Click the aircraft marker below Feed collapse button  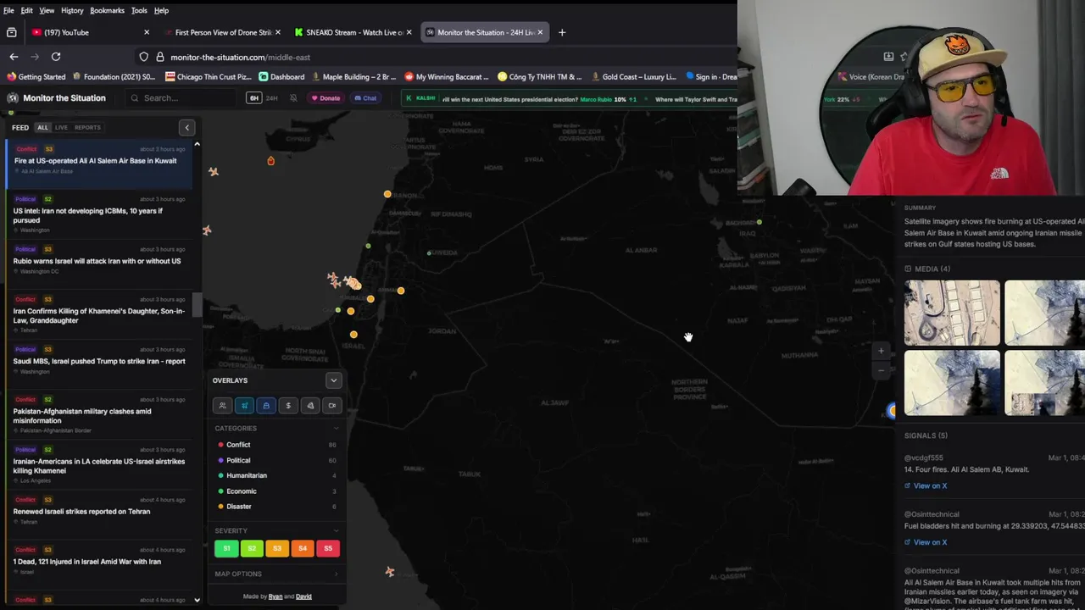coord(213,171)
